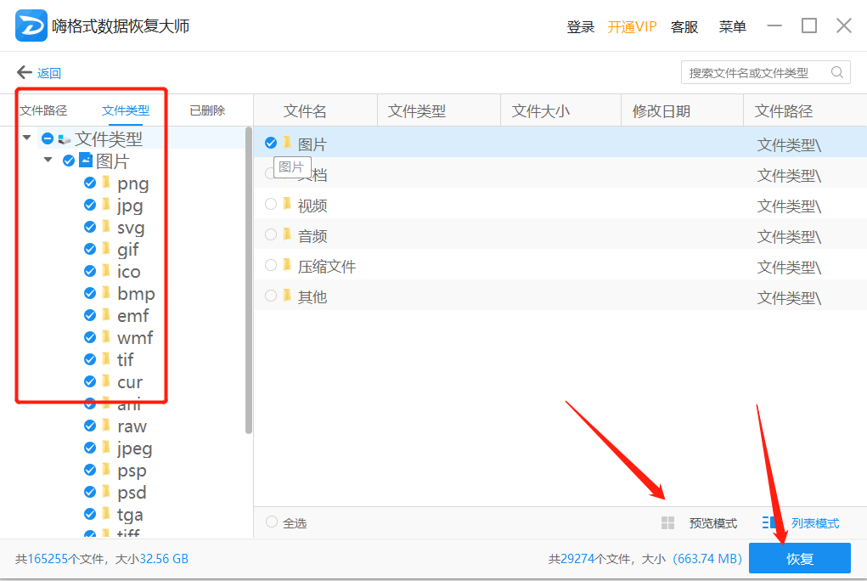
Task: Open the 菜单 menu
Action: [732, 26]
